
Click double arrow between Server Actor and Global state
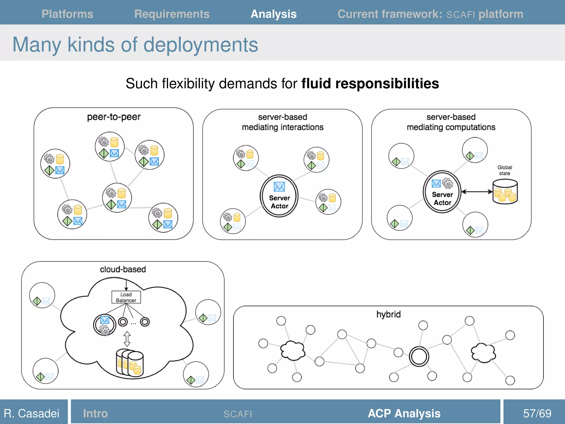pyautogui.click(x=477, y=192)
